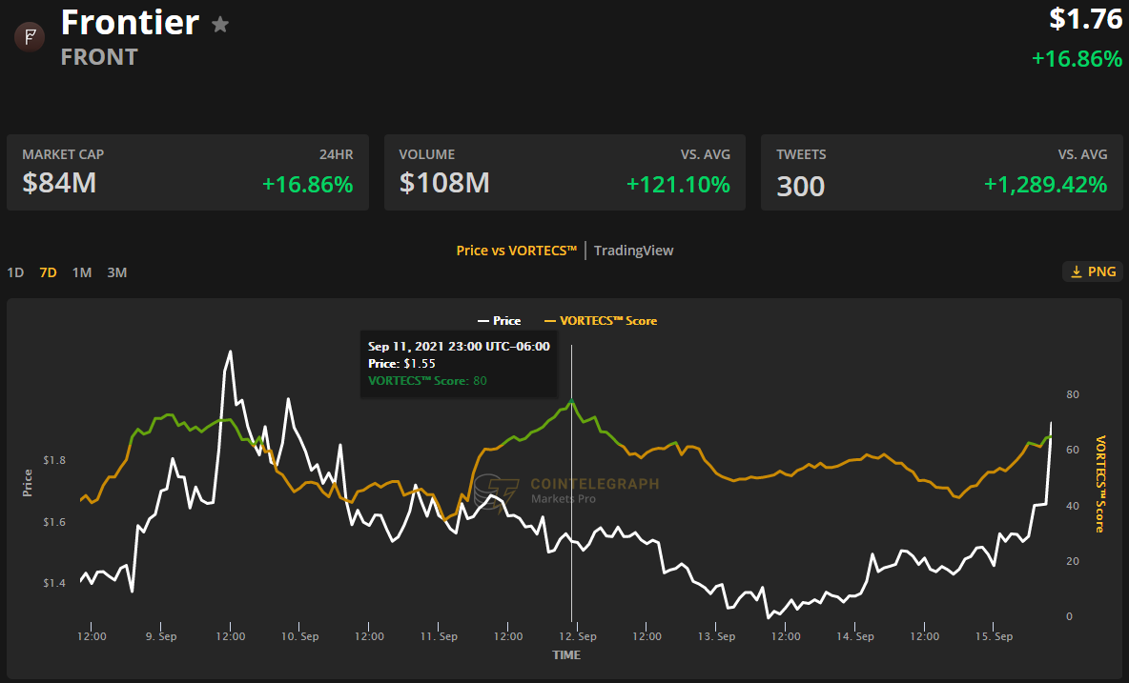The image size is (1129, 683).
Task: Switch to the TradingView chart
Action: [x=633, y=251]
